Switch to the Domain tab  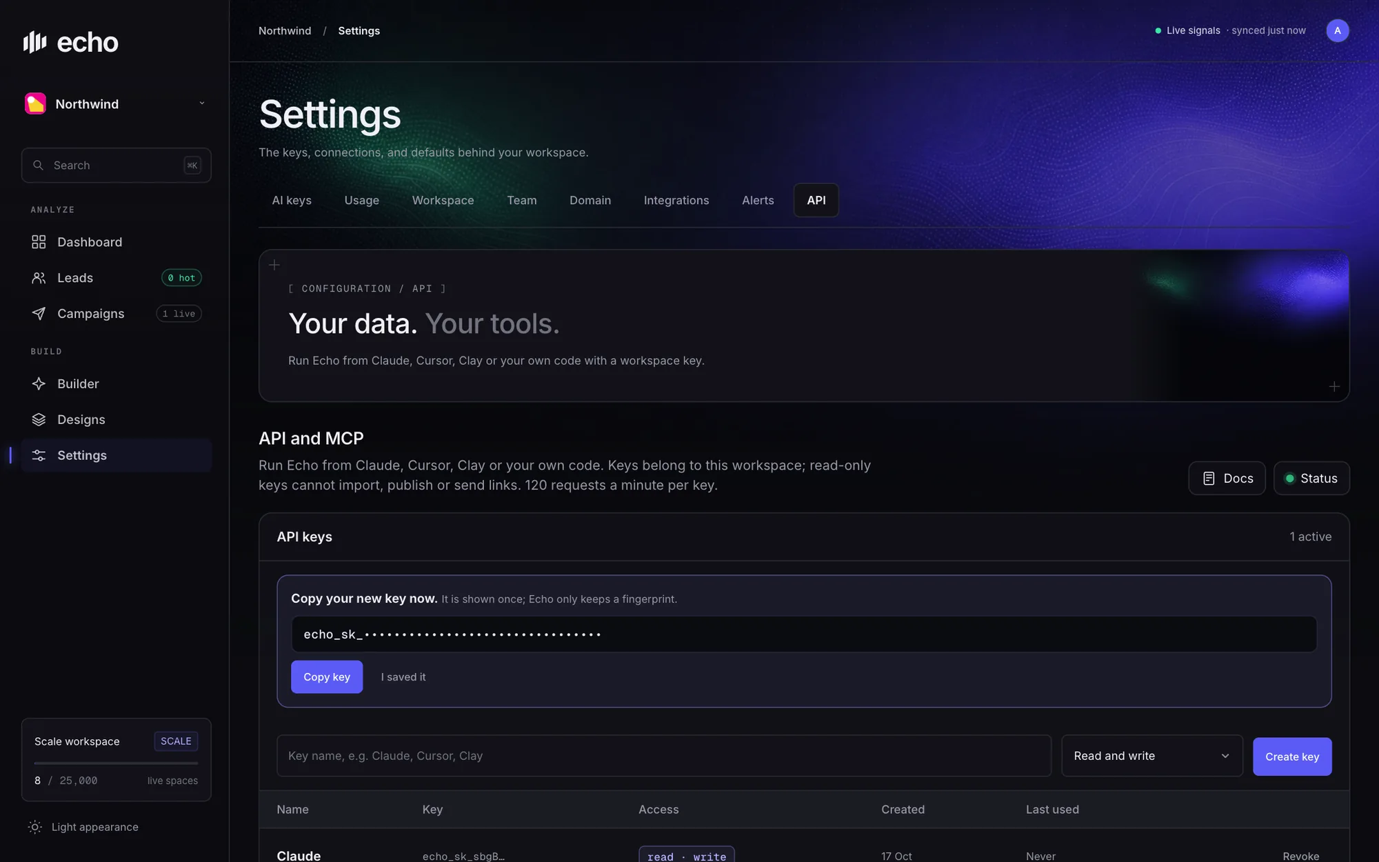[590, 200]
